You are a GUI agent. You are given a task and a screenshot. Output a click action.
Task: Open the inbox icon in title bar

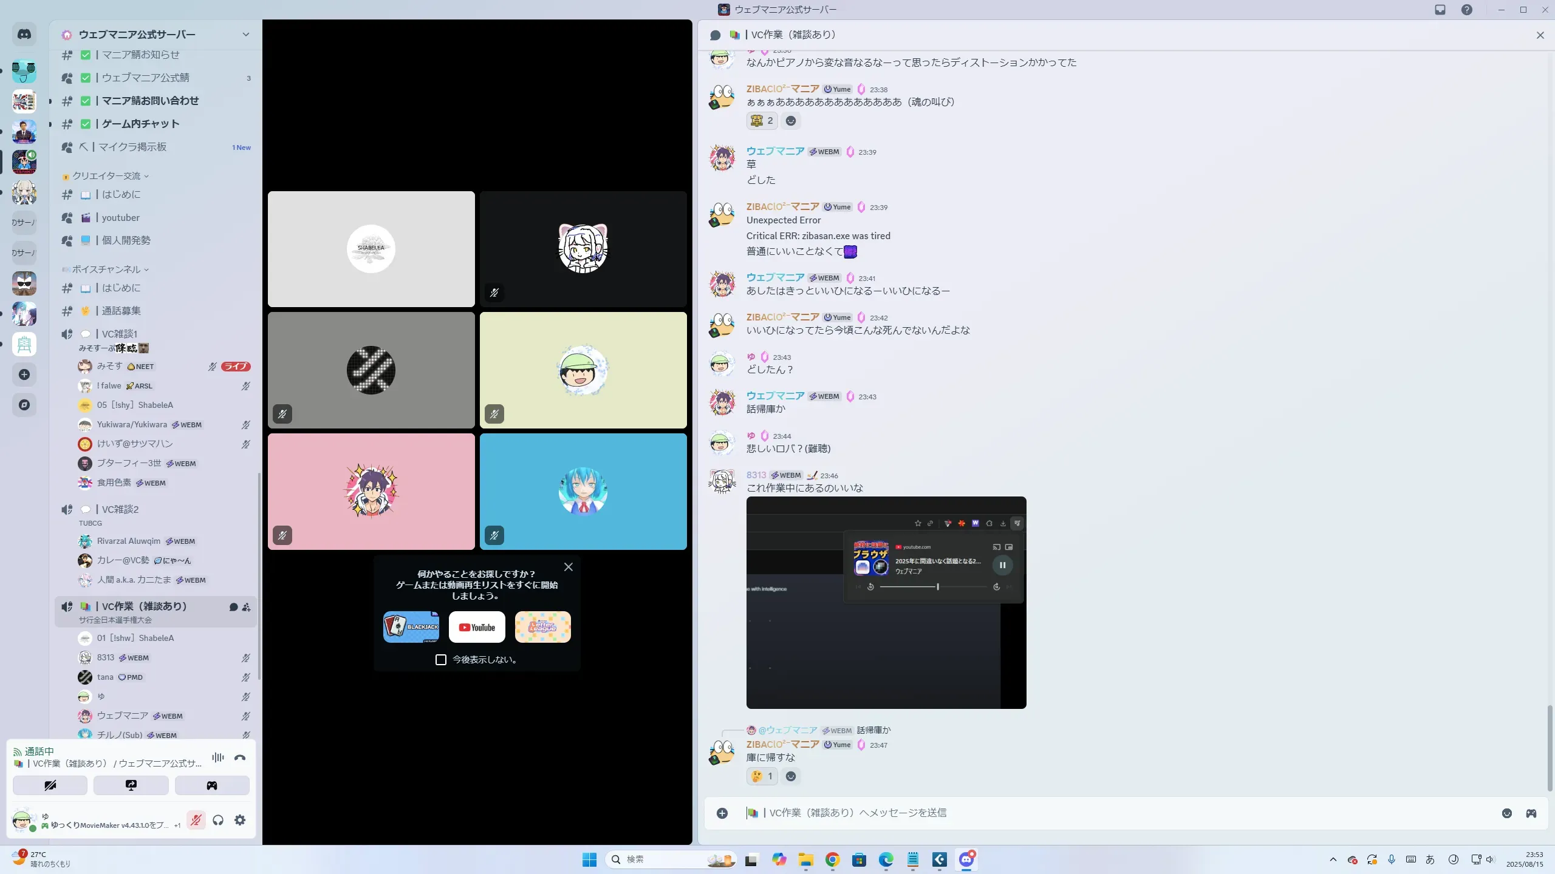click(x=1440, y=10)
